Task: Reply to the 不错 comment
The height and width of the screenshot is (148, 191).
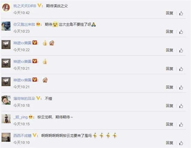Action: [169, 106]
